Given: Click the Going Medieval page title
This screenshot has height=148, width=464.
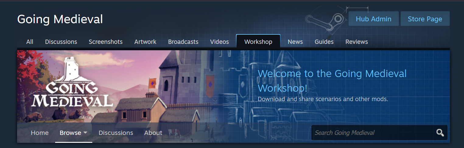Looking at the screenshot, I should [60, 19].
